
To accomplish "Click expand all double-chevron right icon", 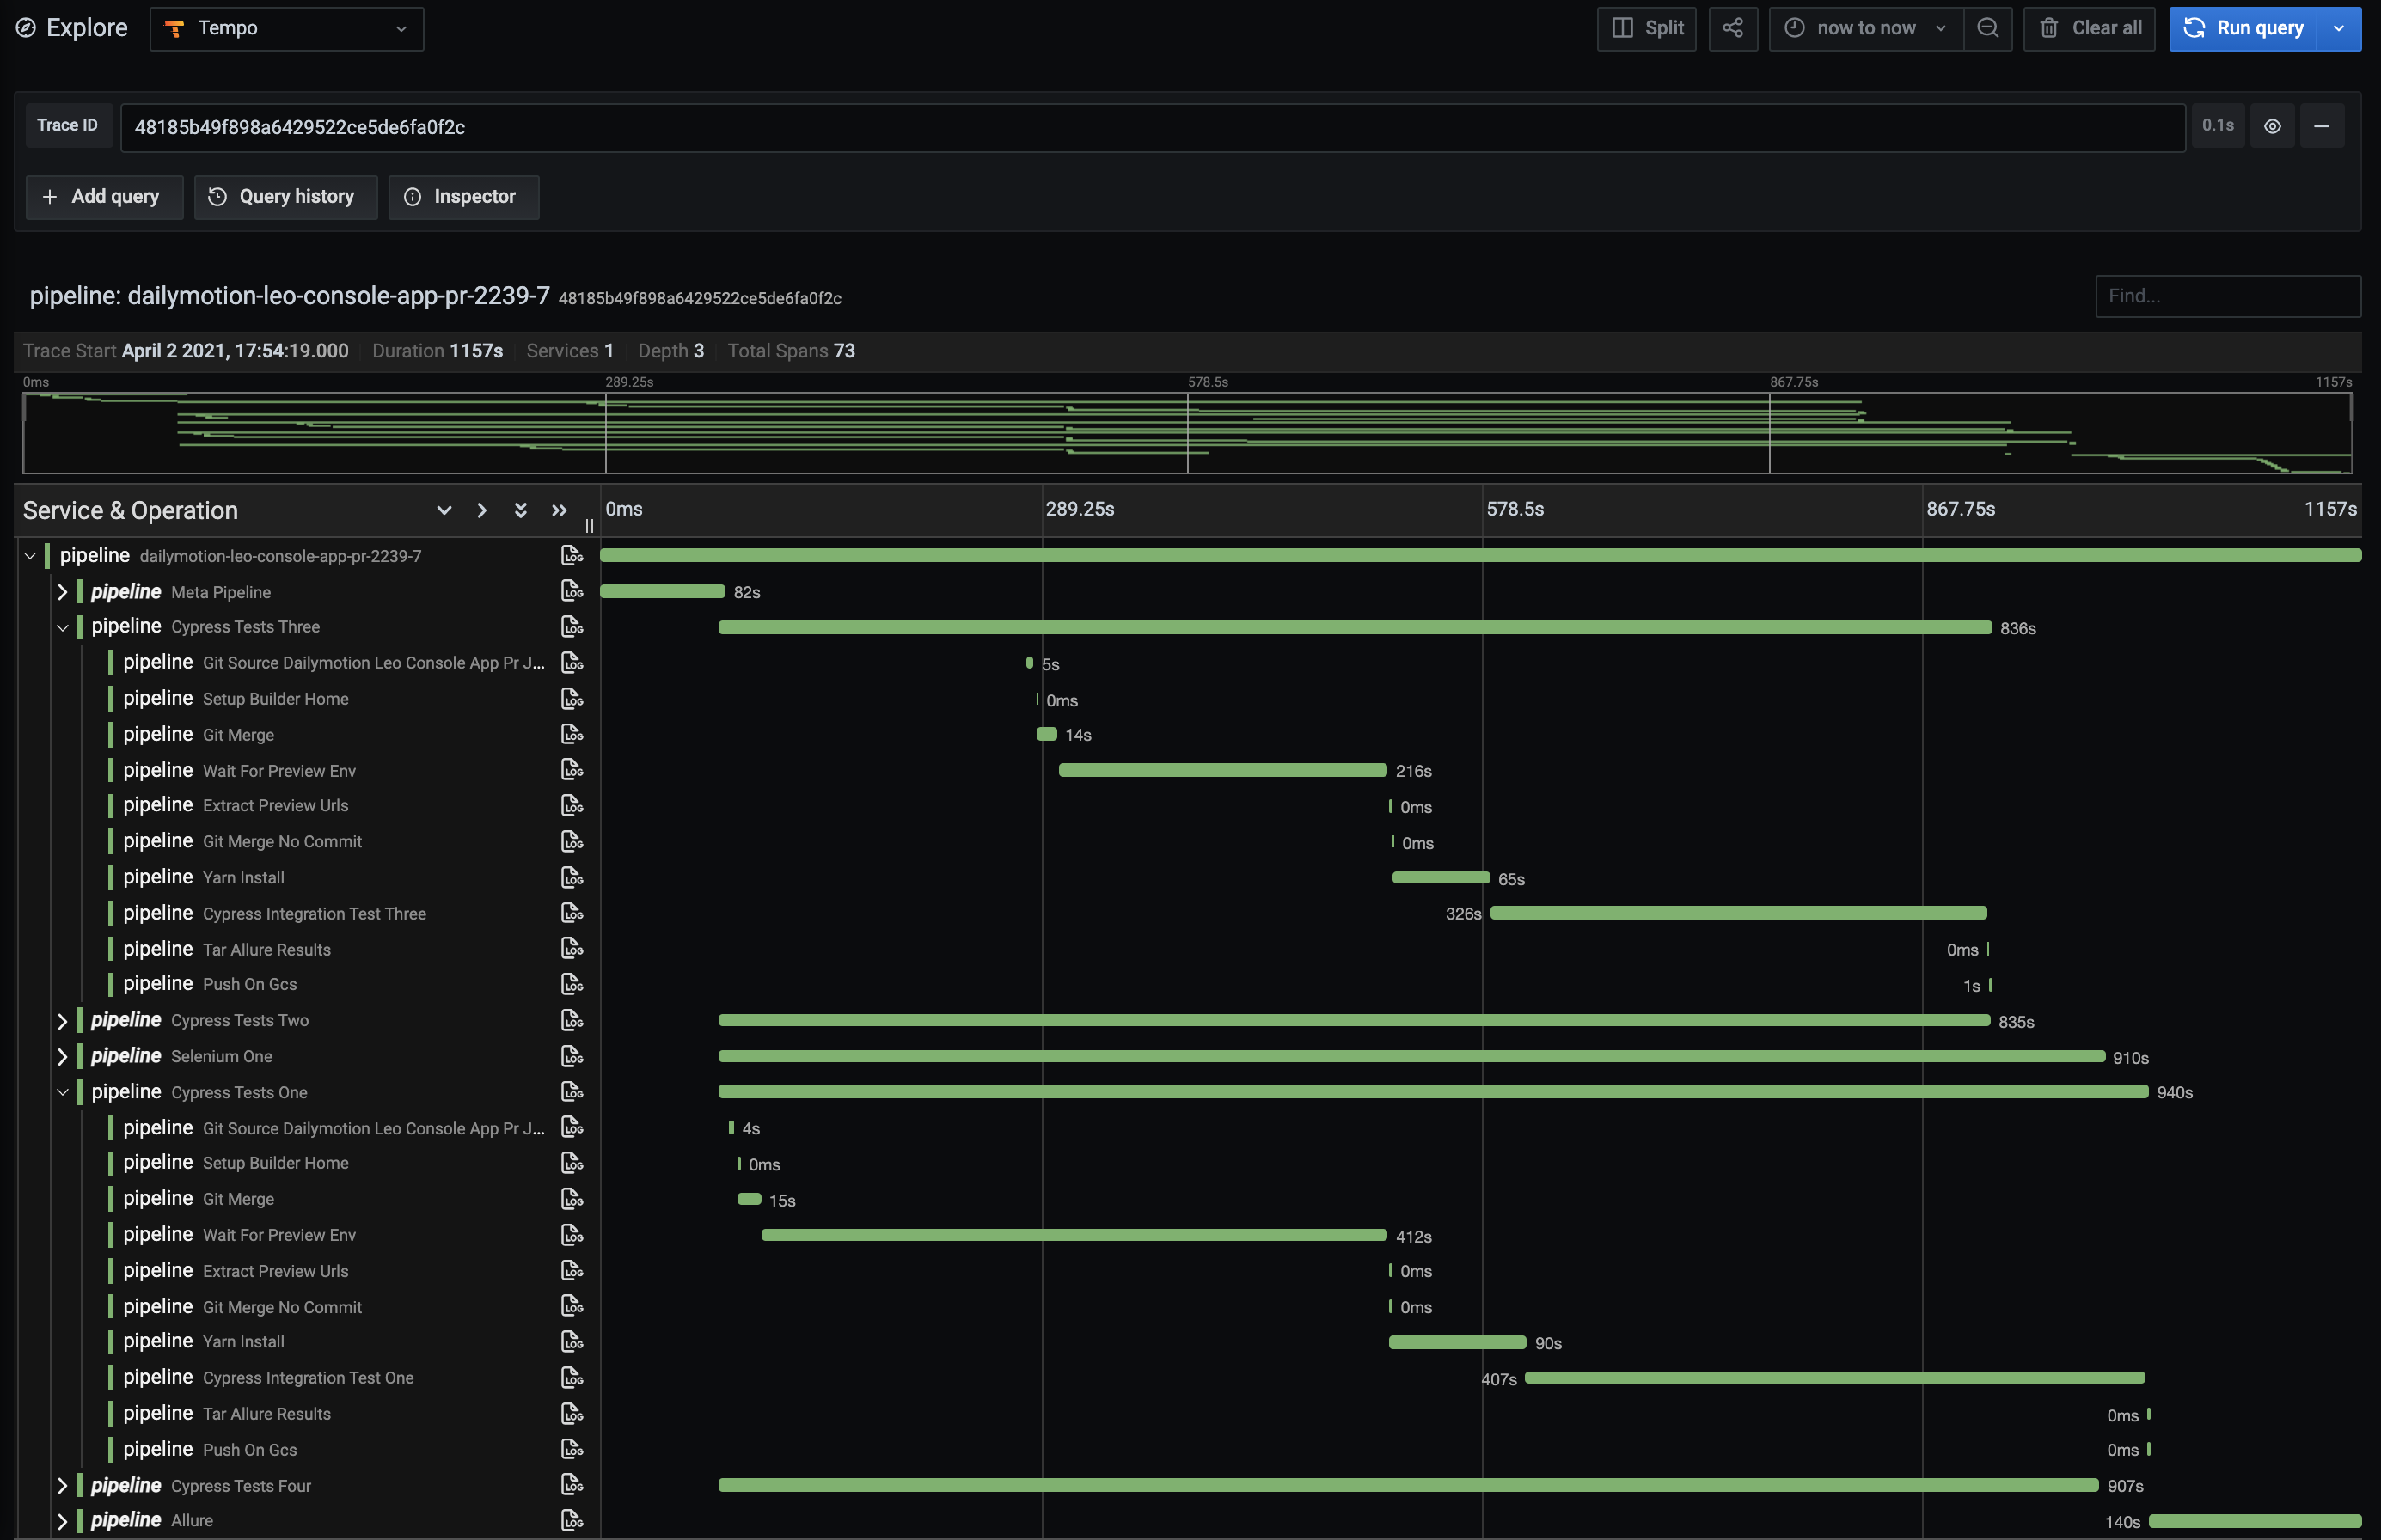I will 559,510.
